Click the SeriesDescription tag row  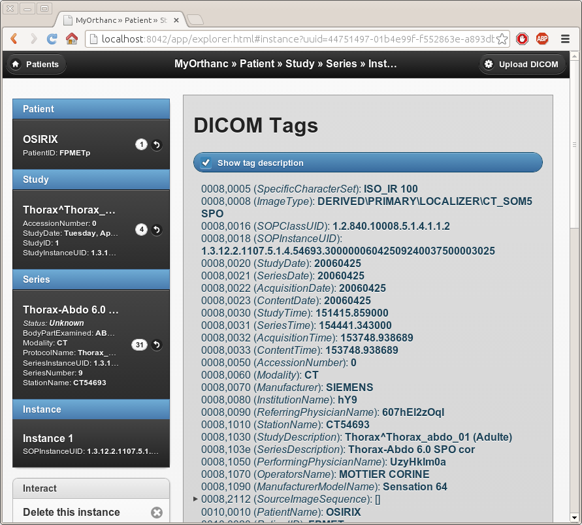[x=338, y=450]
